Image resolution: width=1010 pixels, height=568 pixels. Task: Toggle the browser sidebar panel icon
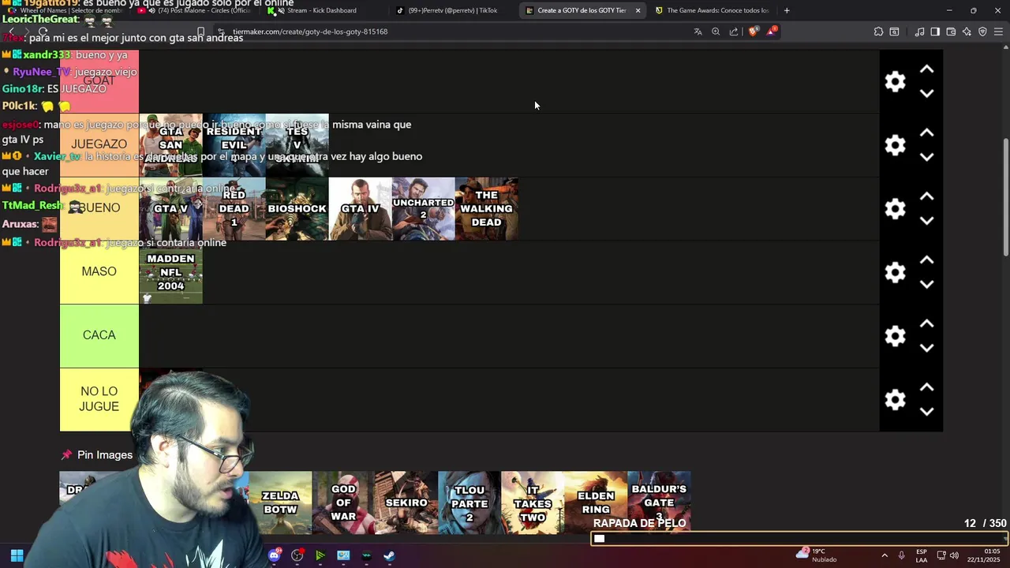click(935, 32)
